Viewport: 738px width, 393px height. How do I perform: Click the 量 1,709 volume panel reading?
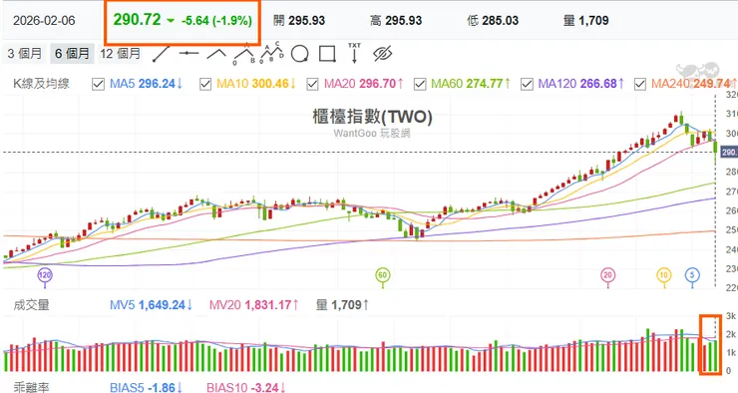pos(339,305)
